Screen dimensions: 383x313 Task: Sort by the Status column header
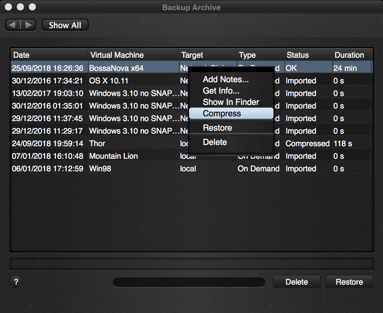pyautogui.click(x=308, y=55)
